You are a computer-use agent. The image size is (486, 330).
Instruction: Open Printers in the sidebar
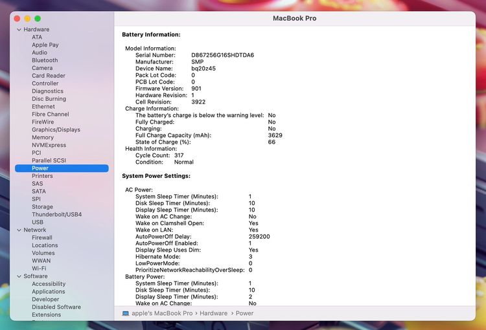[43, 176]
